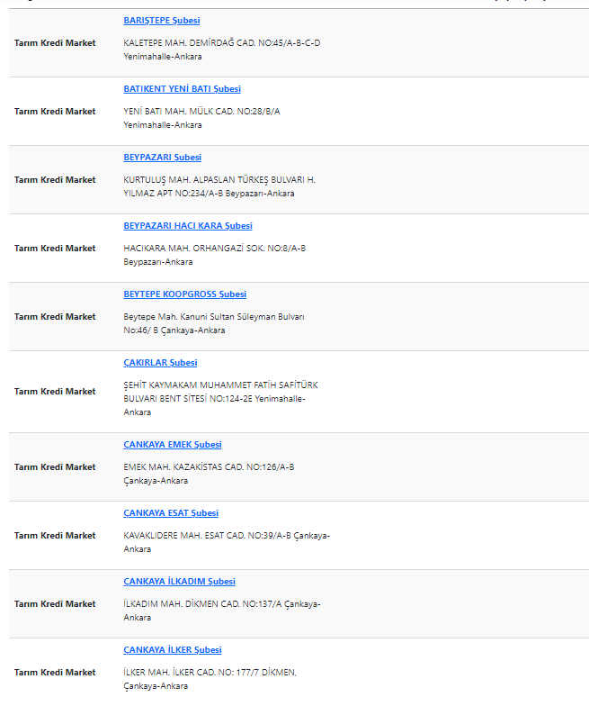Click address ŞEHİT KAYMAKAM MUHAMMET FATİH SAFİTÜRK
Image resolution: width=589 pixels, height=706 pixels.
[221, 385]
